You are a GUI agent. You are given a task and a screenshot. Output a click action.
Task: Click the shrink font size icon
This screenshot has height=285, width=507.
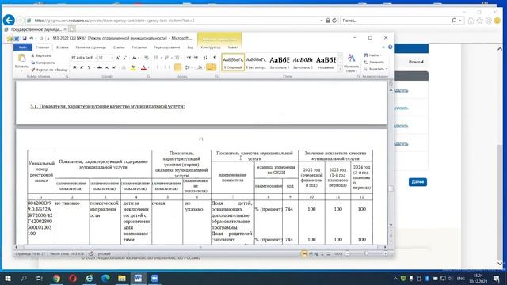point(125,58)
